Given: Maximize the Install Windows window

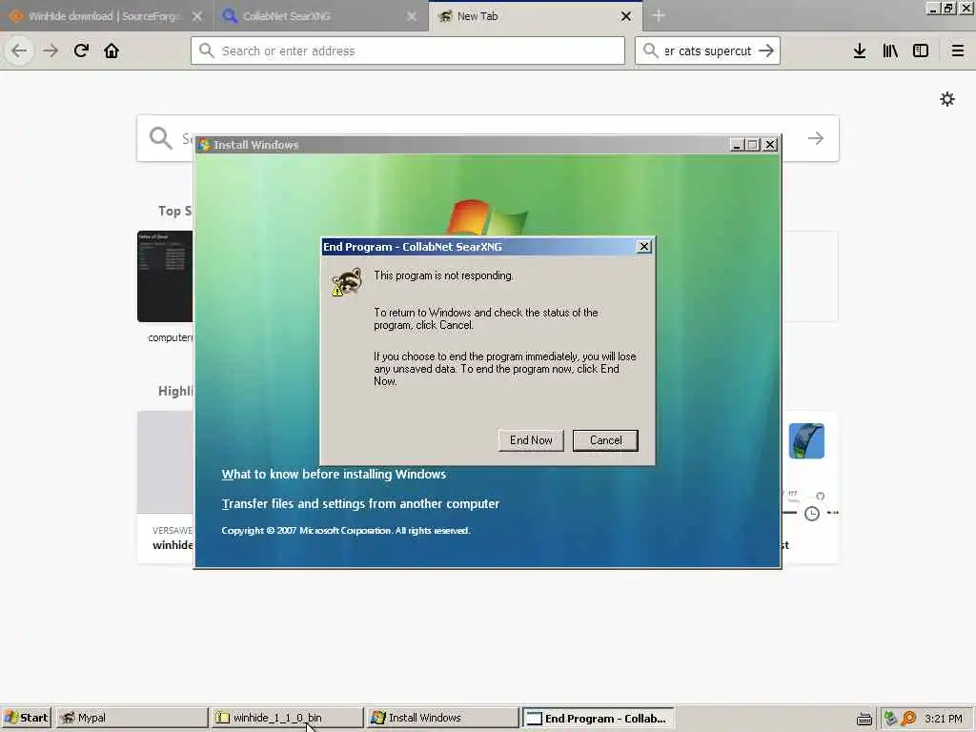Looking at the screenshot, I should [753, 145].
